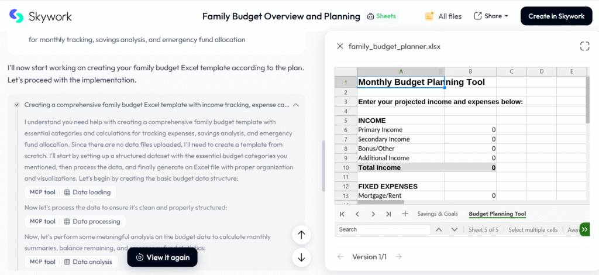
Task: Go to next search result chevron
Action: click(454, 230)
